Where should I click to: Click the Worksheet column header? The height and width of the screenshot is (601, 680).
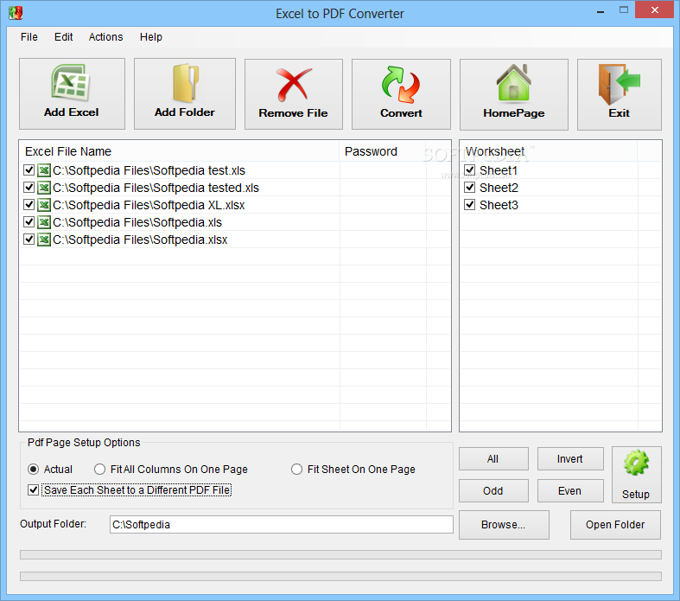coord(549,151)
